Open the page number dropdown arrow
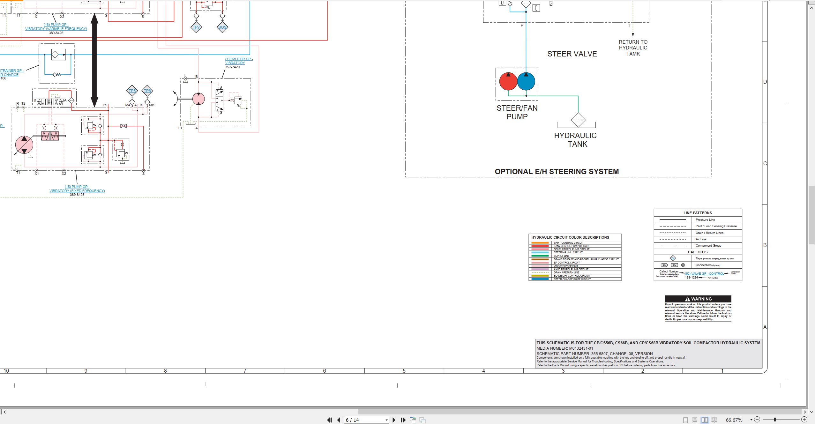Viewport: 815px width, 424px height. 386,420
